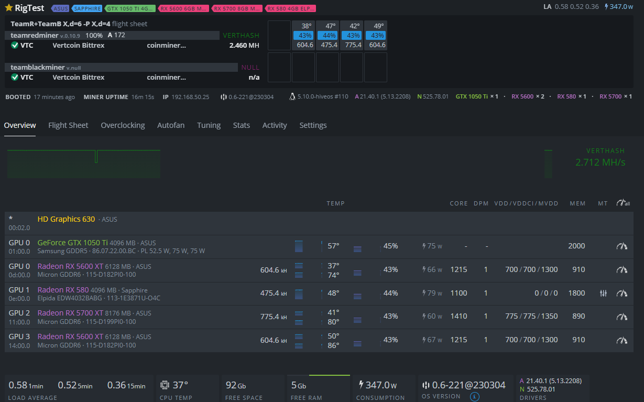The width and height of the screenshot is (644, 402).
Task: Open the Activity tab
Action: coord(274,125)
